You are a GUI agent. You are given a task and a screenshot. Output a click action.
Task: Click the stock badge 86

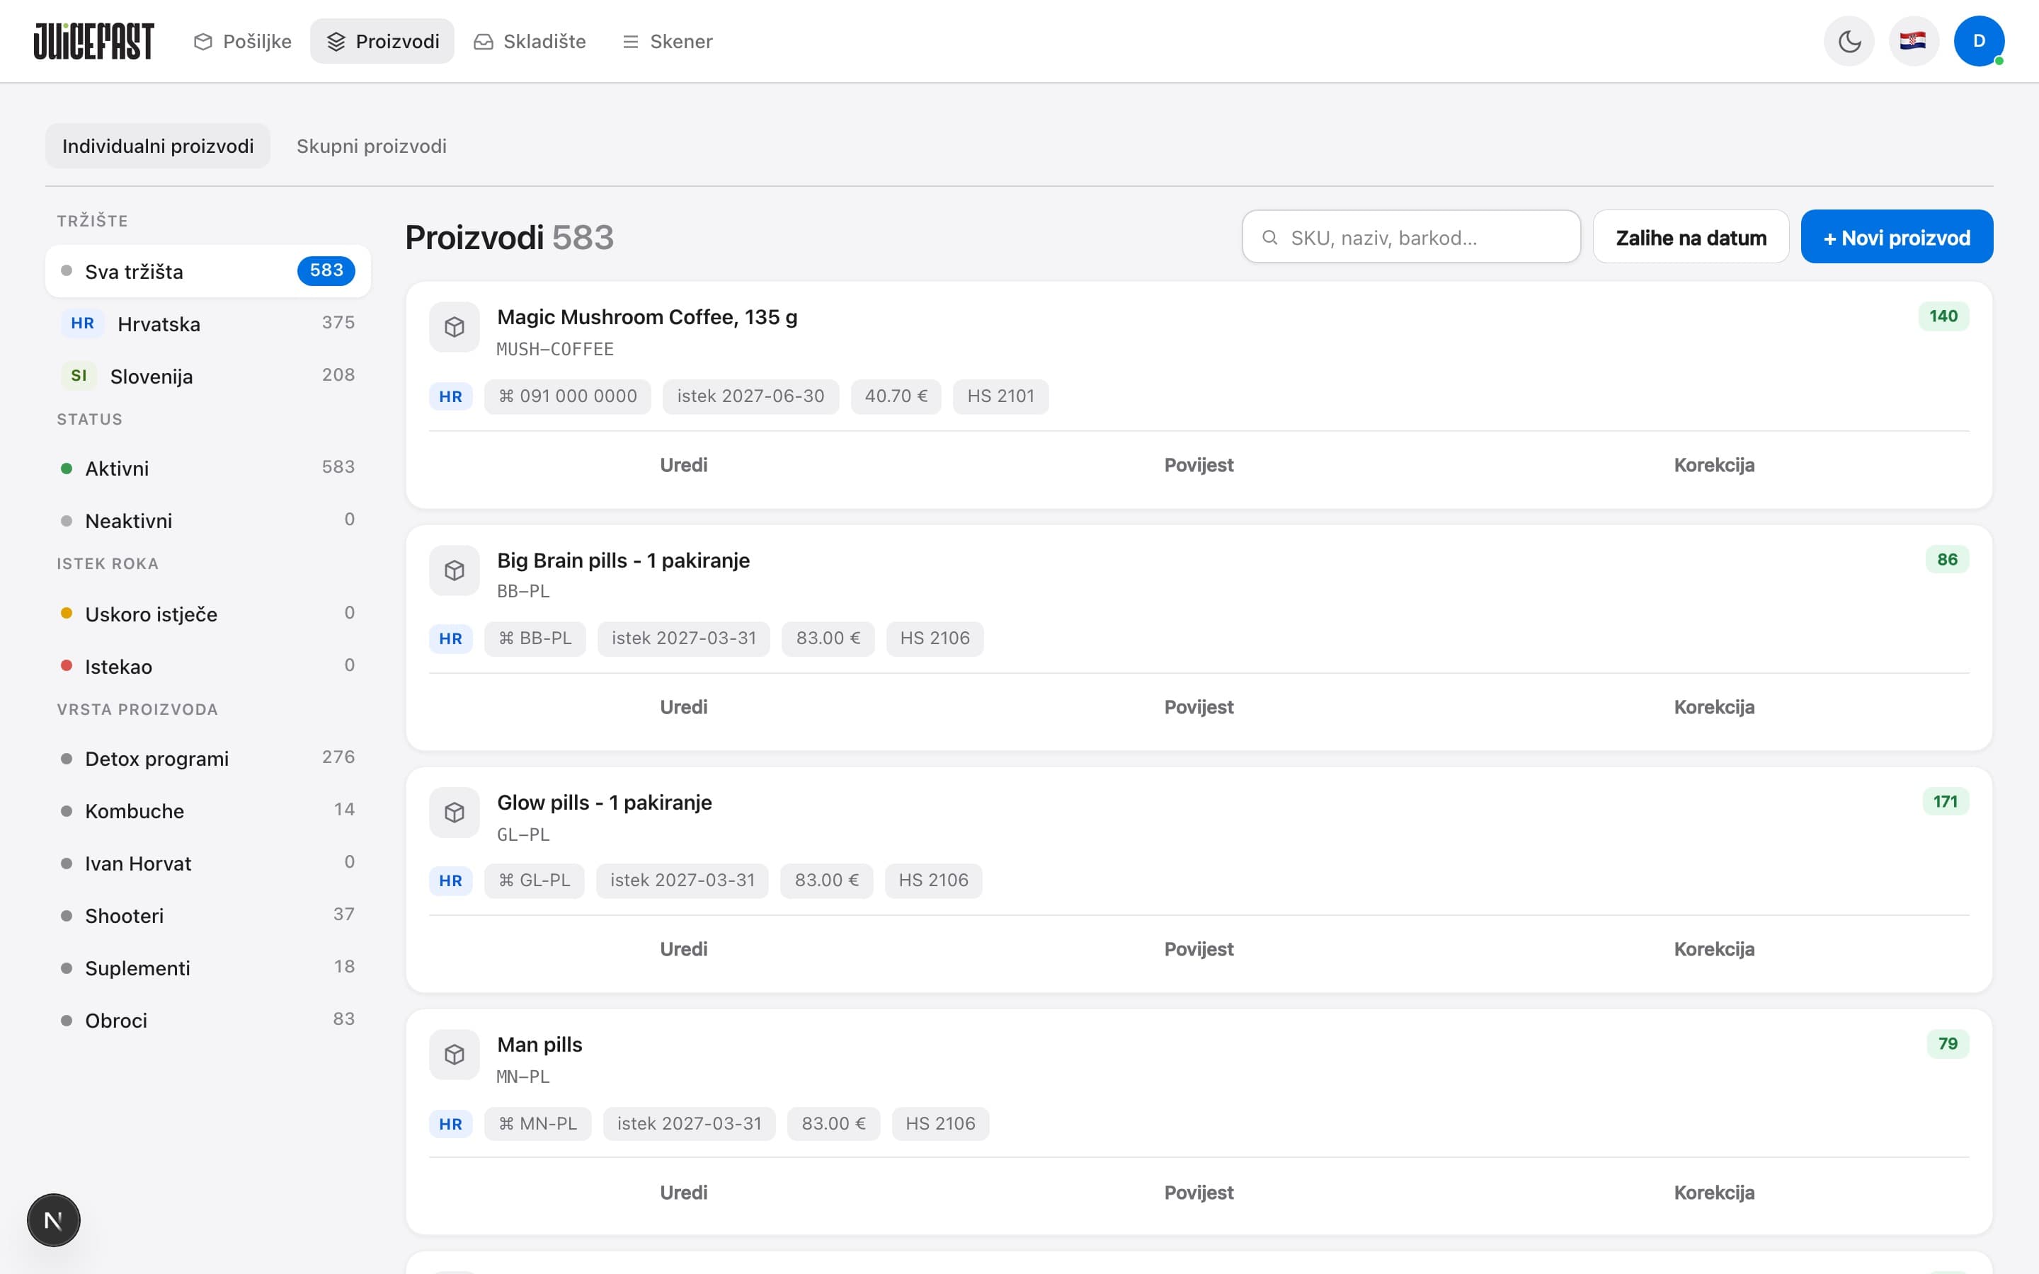tap(1947, 559)
